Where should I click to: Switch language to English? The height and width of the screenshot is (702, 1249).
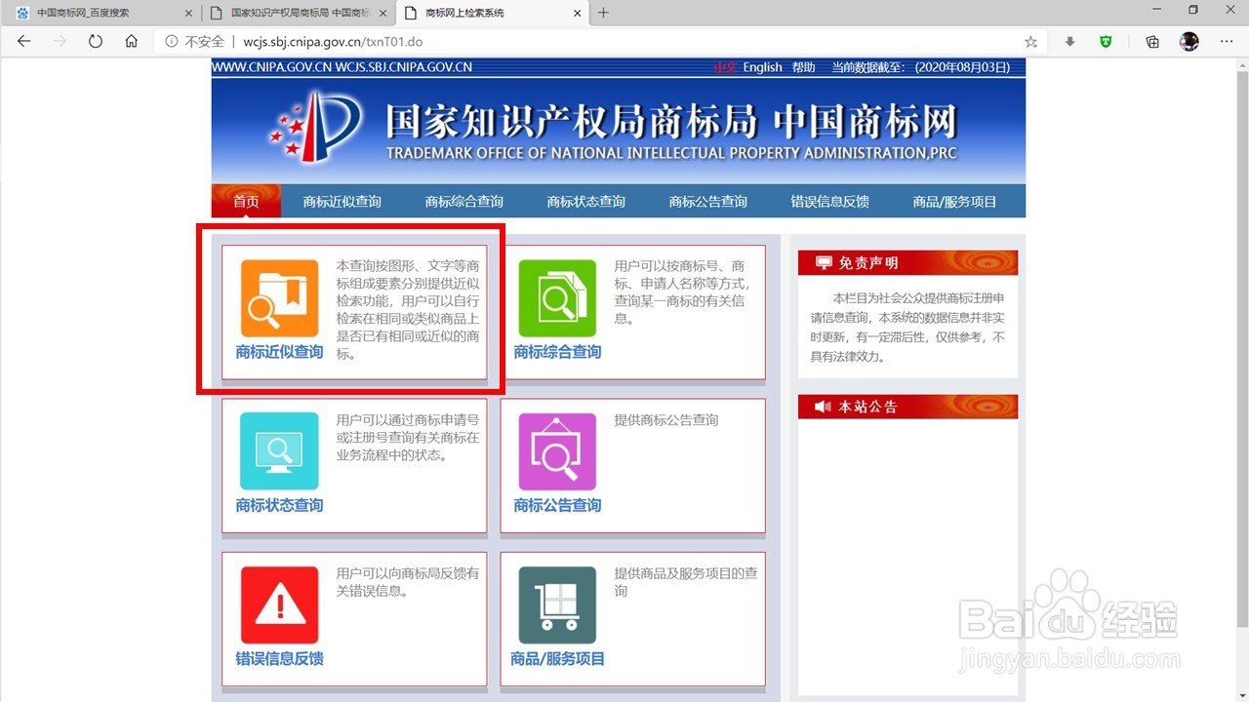[x=763, y=67]
